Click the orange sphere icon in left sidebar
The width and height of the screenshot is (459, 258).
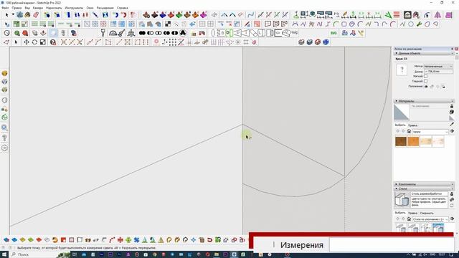[4, 73]
